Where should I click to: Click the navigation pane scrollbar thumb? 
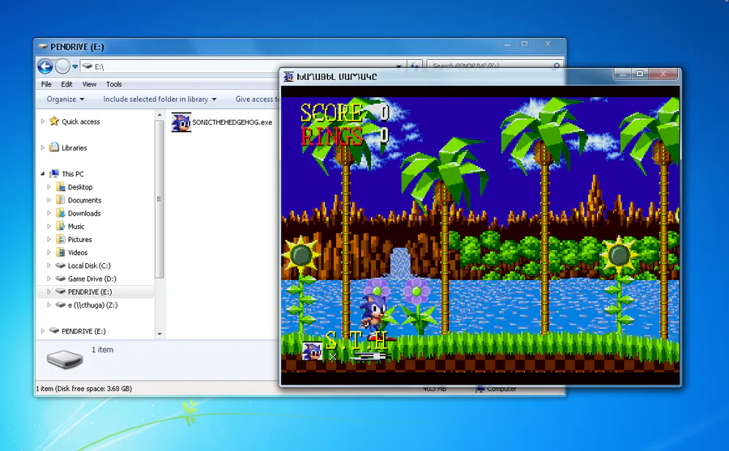(160, 199)
